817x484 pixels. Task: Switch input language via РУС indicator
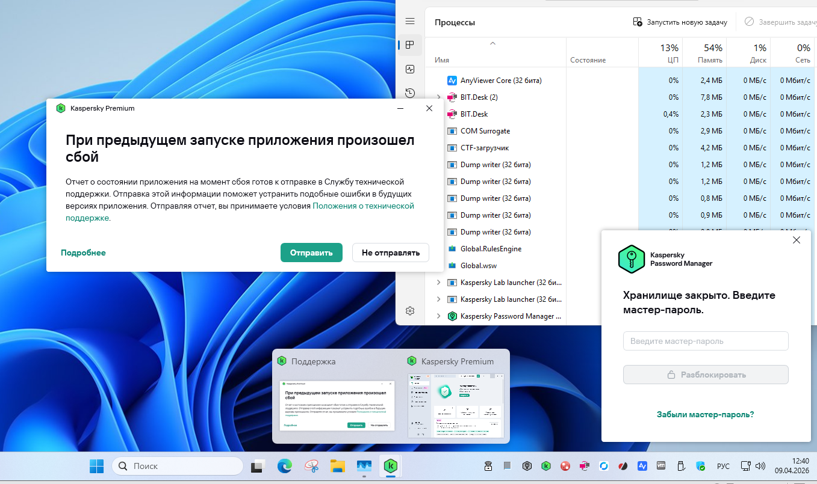pos(723,466)
